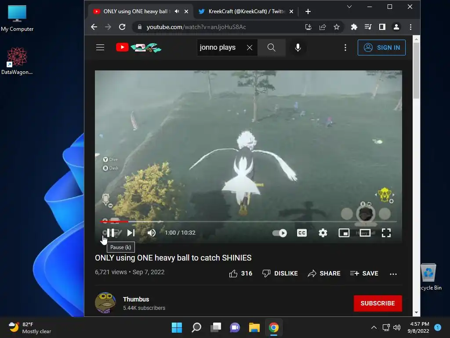Open Thumbus channel avatar
450x338 pixels.
pyautogui.click(x=105, y=303)
